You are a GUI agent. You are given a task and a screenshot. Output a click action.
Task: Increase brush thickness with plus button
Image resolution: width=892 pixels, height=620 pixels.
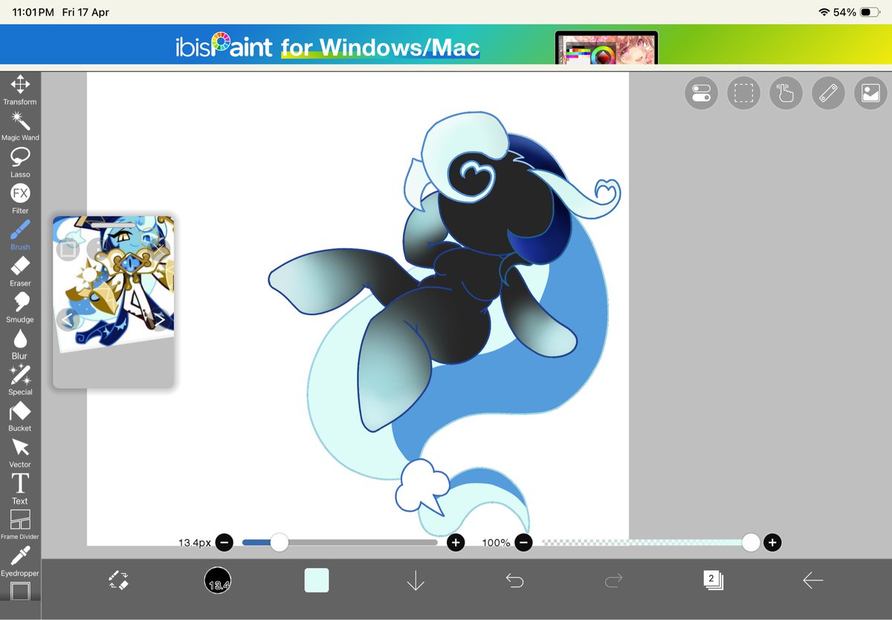pos(456,543)
